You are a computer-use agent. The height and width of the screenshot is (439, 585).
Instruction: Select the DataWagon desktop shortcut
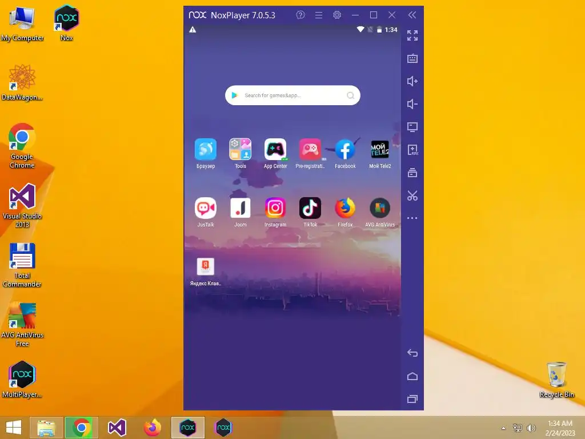click(x=22, y=82)
